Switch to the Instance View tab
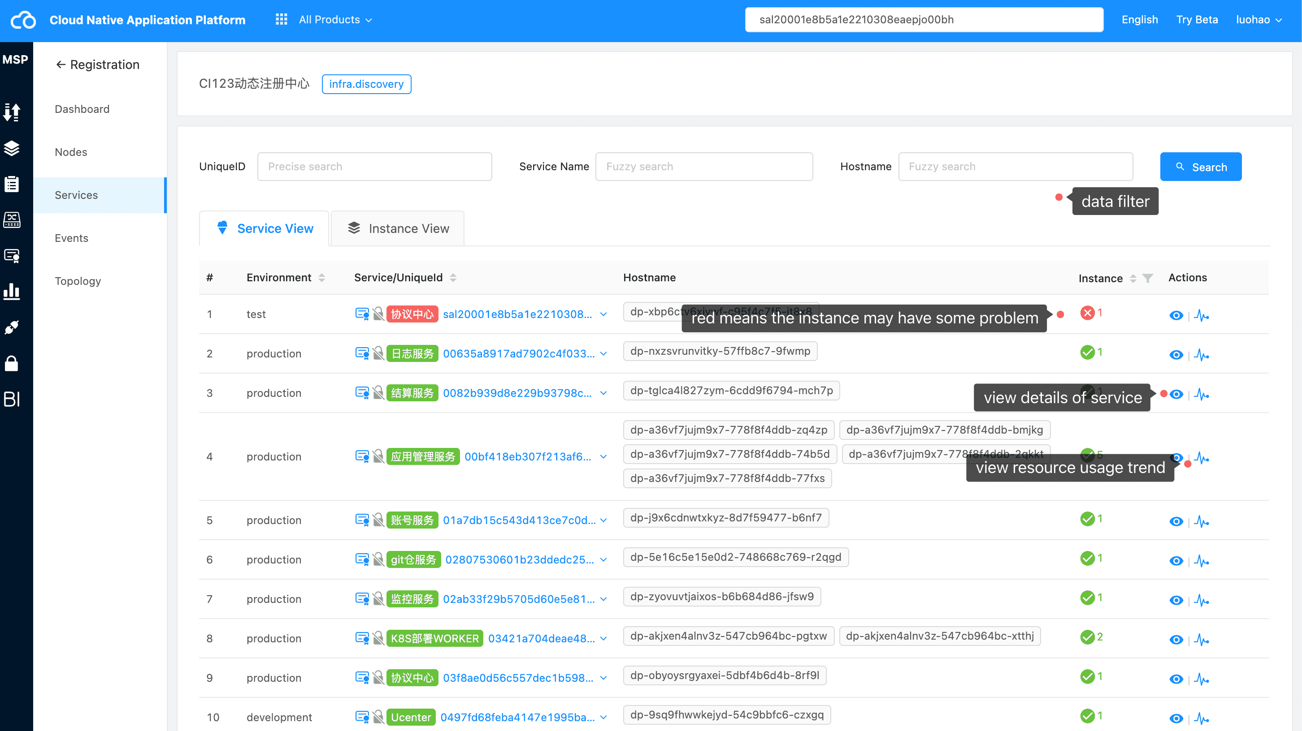This screenshot has width=1302, height=731. coord(398,229)
